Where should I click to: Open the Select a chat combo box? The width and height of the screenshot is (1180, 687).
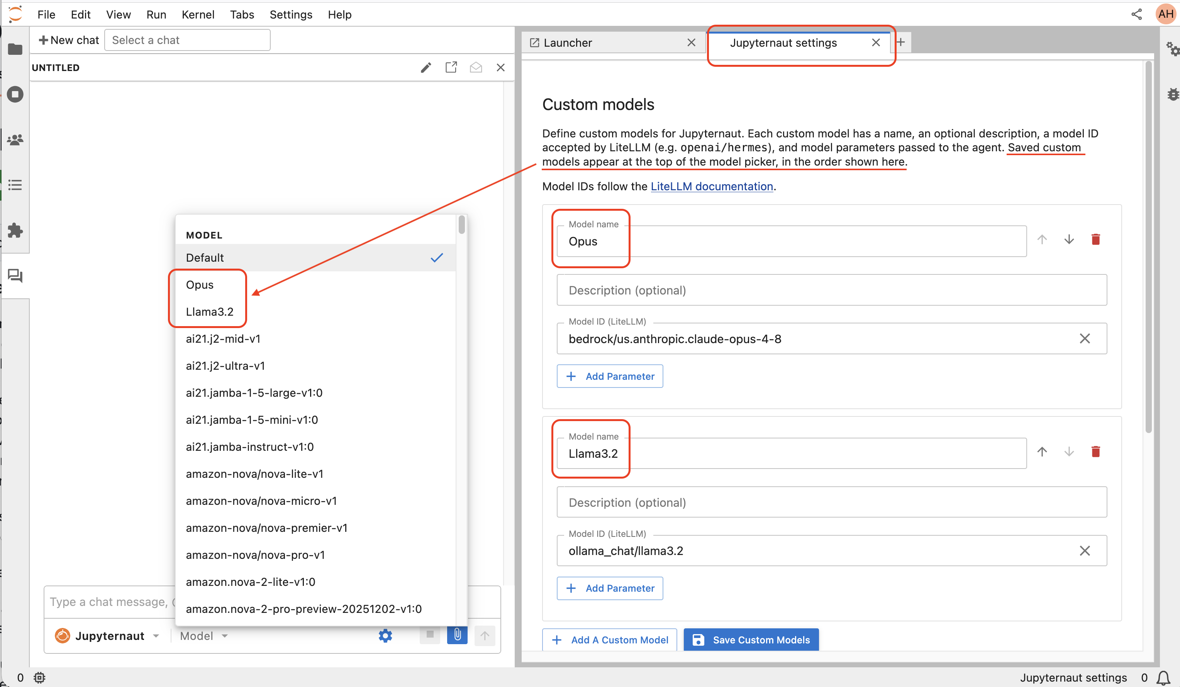tap(187, 40)
